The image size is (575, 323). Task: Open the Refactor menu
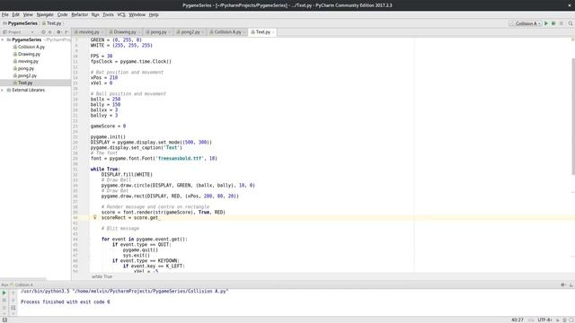80,14
